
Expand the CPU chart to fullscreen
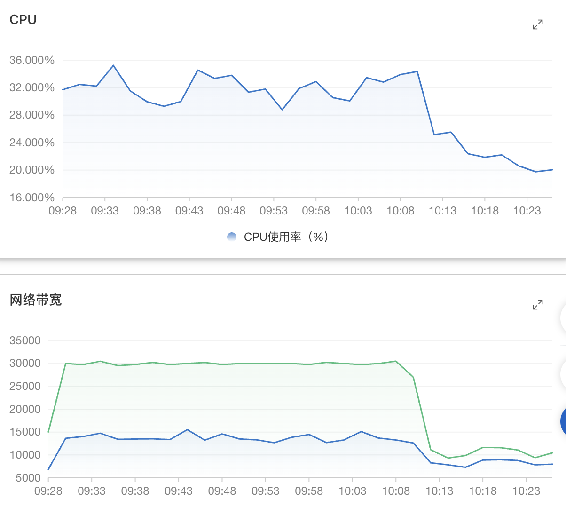538,24
